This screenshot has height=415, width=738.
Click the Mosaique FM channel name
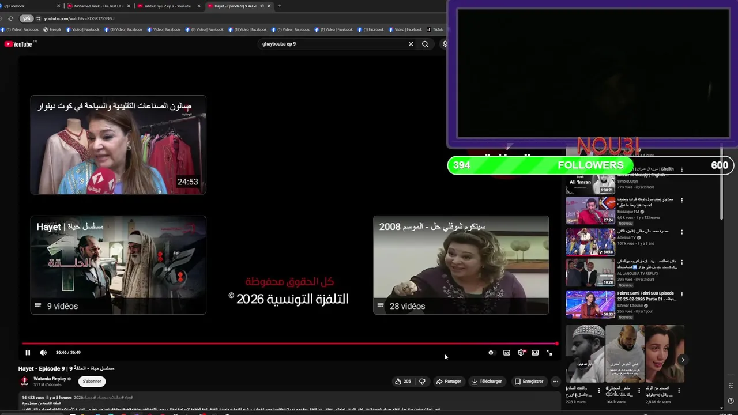click(628, 212)
